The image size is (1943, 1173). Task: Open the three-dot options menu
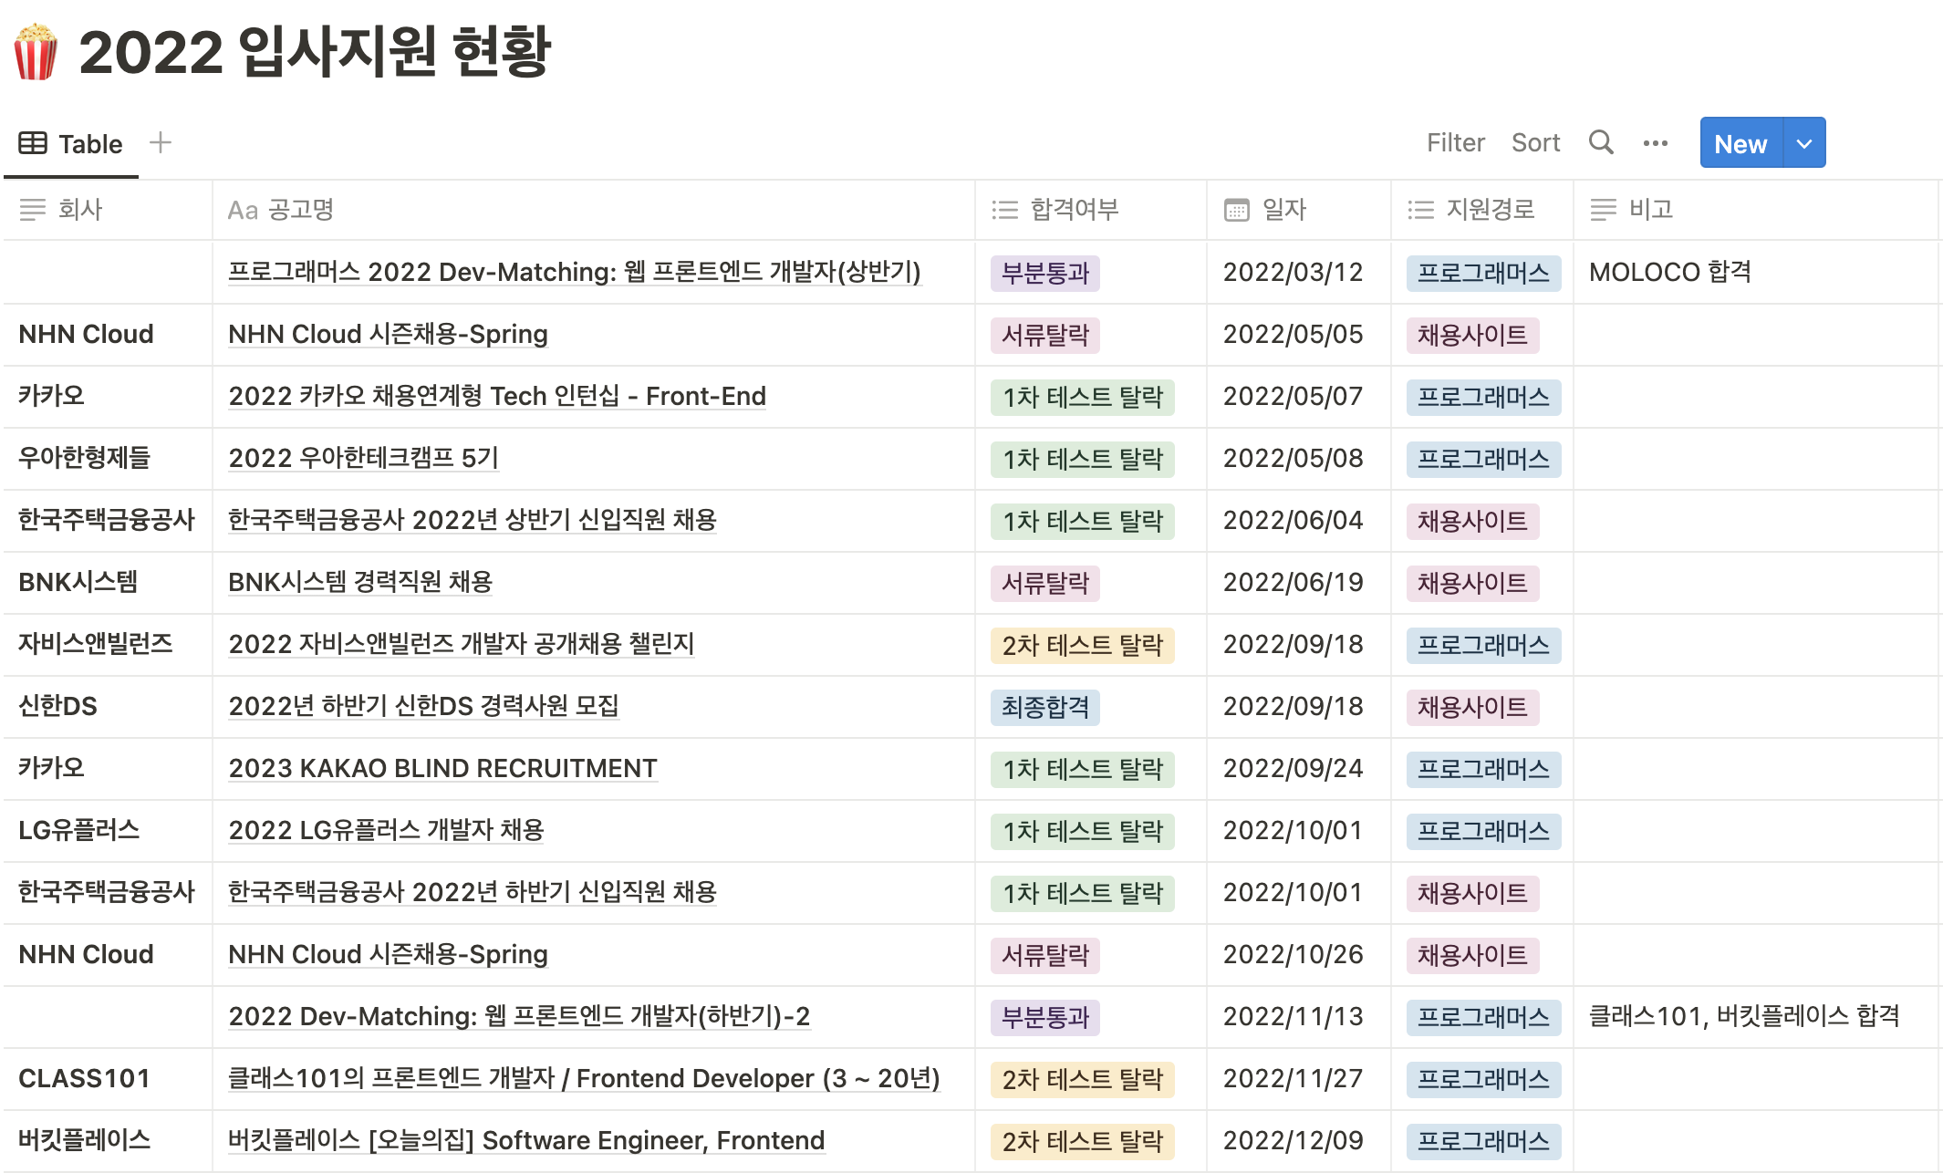coord(1655,143)
